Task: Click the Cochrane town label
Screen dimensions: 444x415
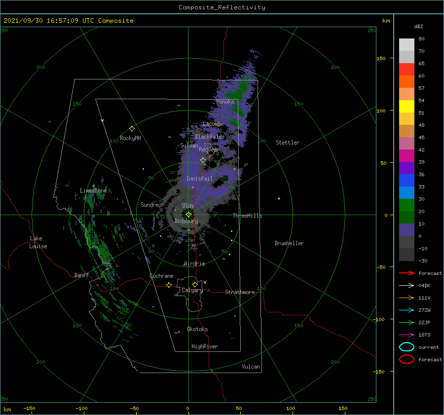Action: [161, 276]
